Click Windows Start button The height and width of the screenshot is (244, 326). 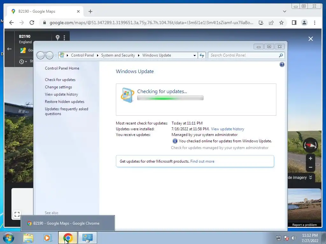pyautogui.click(x=9, y=238)
